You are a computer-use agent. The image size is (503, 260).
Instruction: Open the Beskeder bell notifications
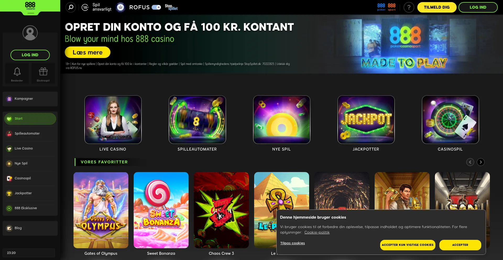[x=17, y=74]
